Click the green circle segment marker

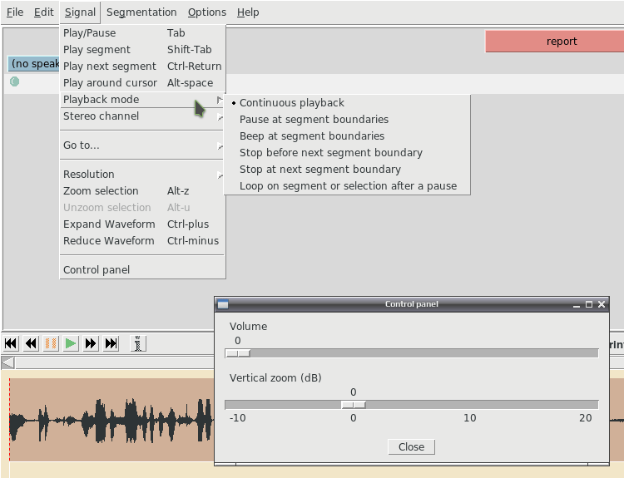point(14,81)
